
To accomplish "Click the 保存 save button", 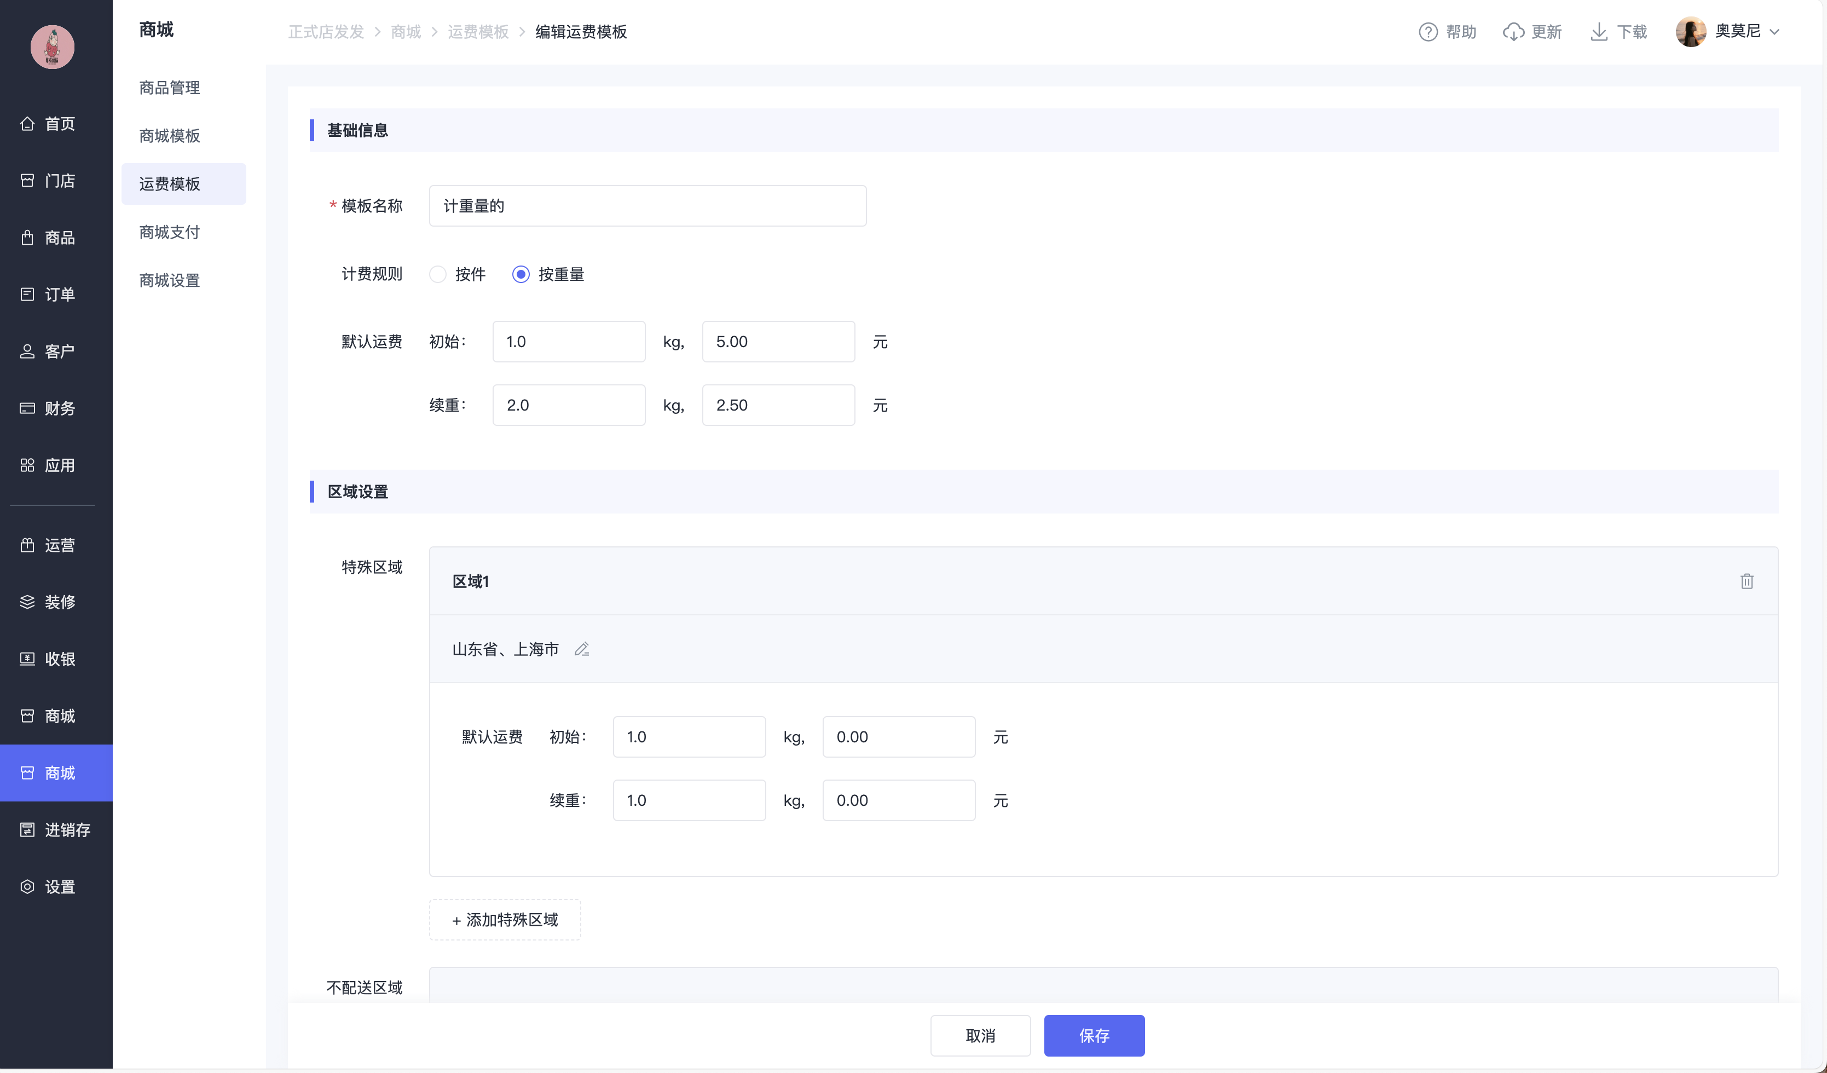I will [1094, 1036].
